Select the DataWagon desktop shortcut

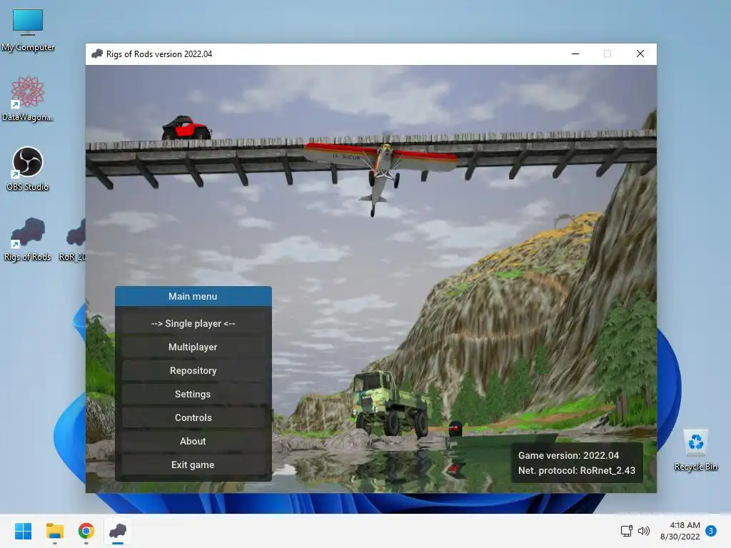(x=28, y=99)
